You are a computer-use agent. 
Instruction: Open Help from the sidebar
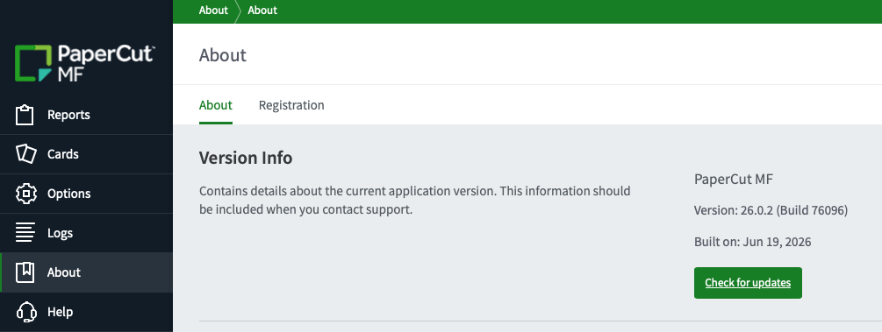pos(87,312)
